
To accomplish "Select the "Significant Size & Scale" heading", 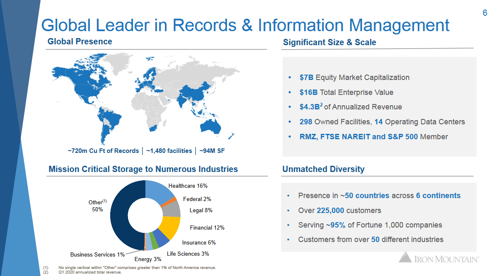I will click(x=329, y=42).
